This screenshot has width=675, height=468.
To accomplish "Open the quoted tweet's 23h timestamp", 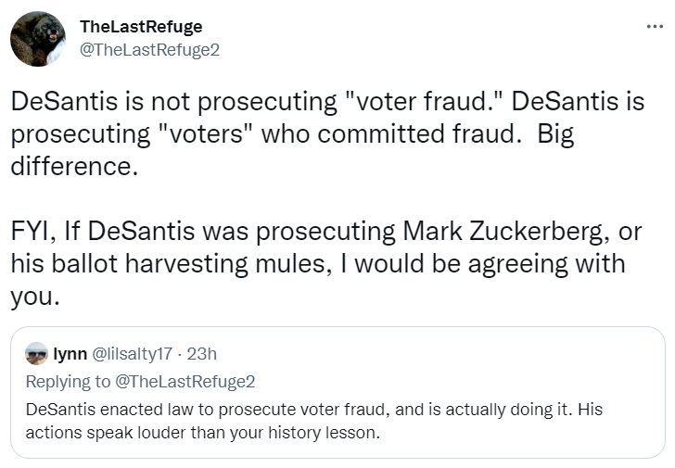I will click(x=202, y=354).
